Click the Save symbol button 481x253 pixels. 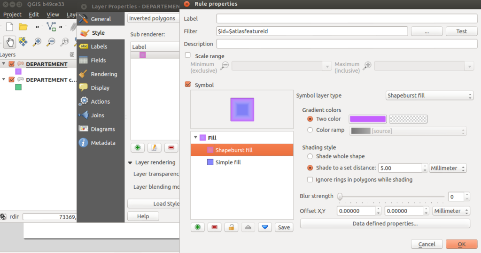click(284, 227)
